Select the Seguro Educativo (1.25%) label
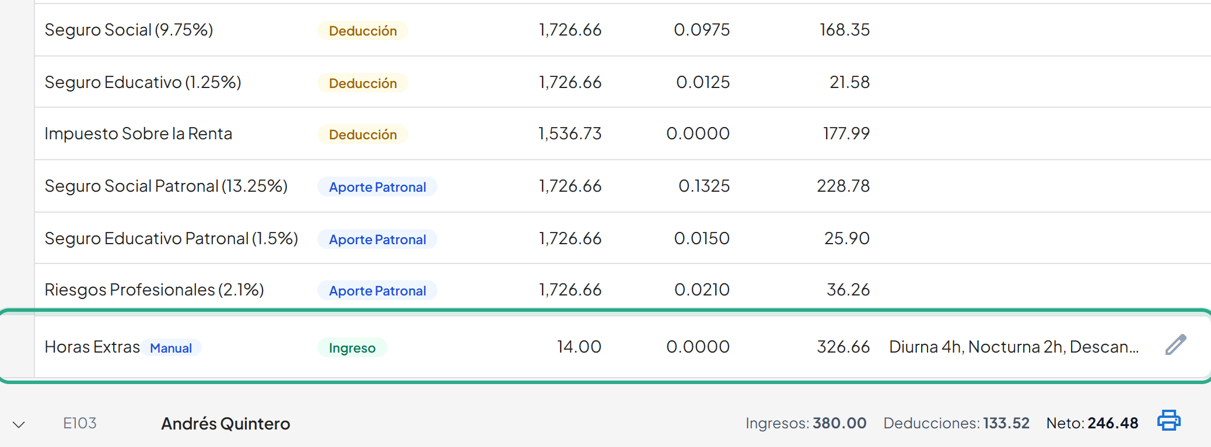 [x=143, y=82]
